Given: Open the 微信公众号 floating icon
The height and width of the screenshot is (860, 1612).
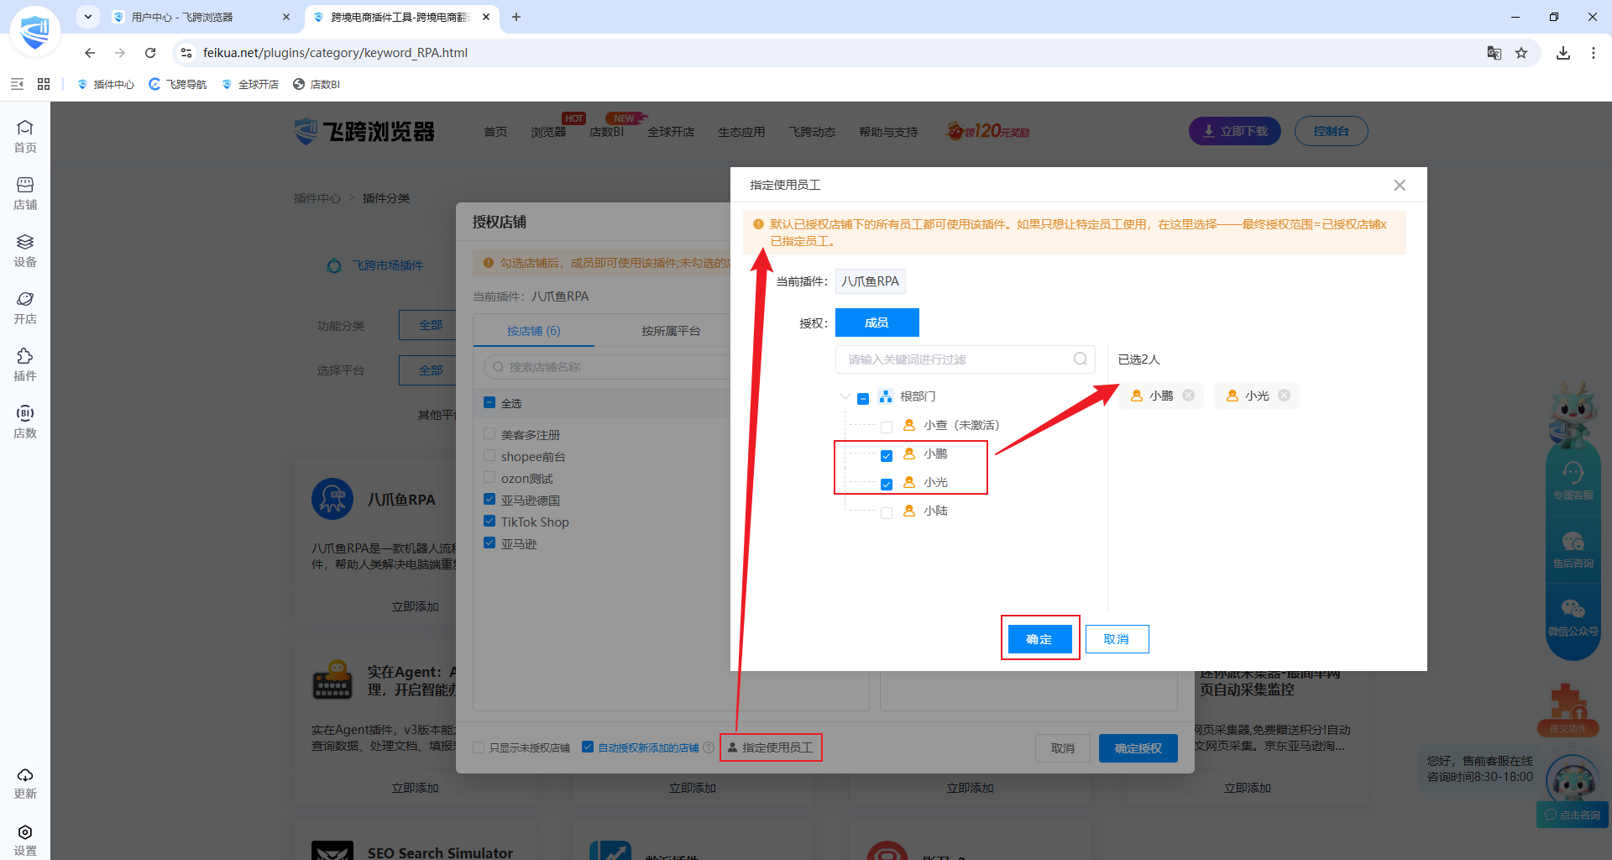Looking at the screenshot, I should tap(1573, 616).
